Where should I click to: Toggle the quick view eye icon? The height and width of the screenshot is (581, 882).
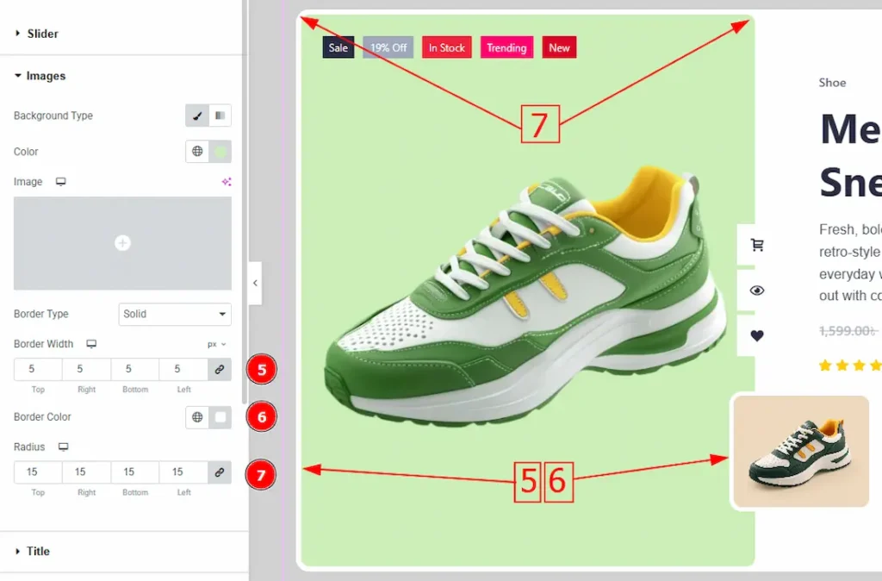(757, 290)
